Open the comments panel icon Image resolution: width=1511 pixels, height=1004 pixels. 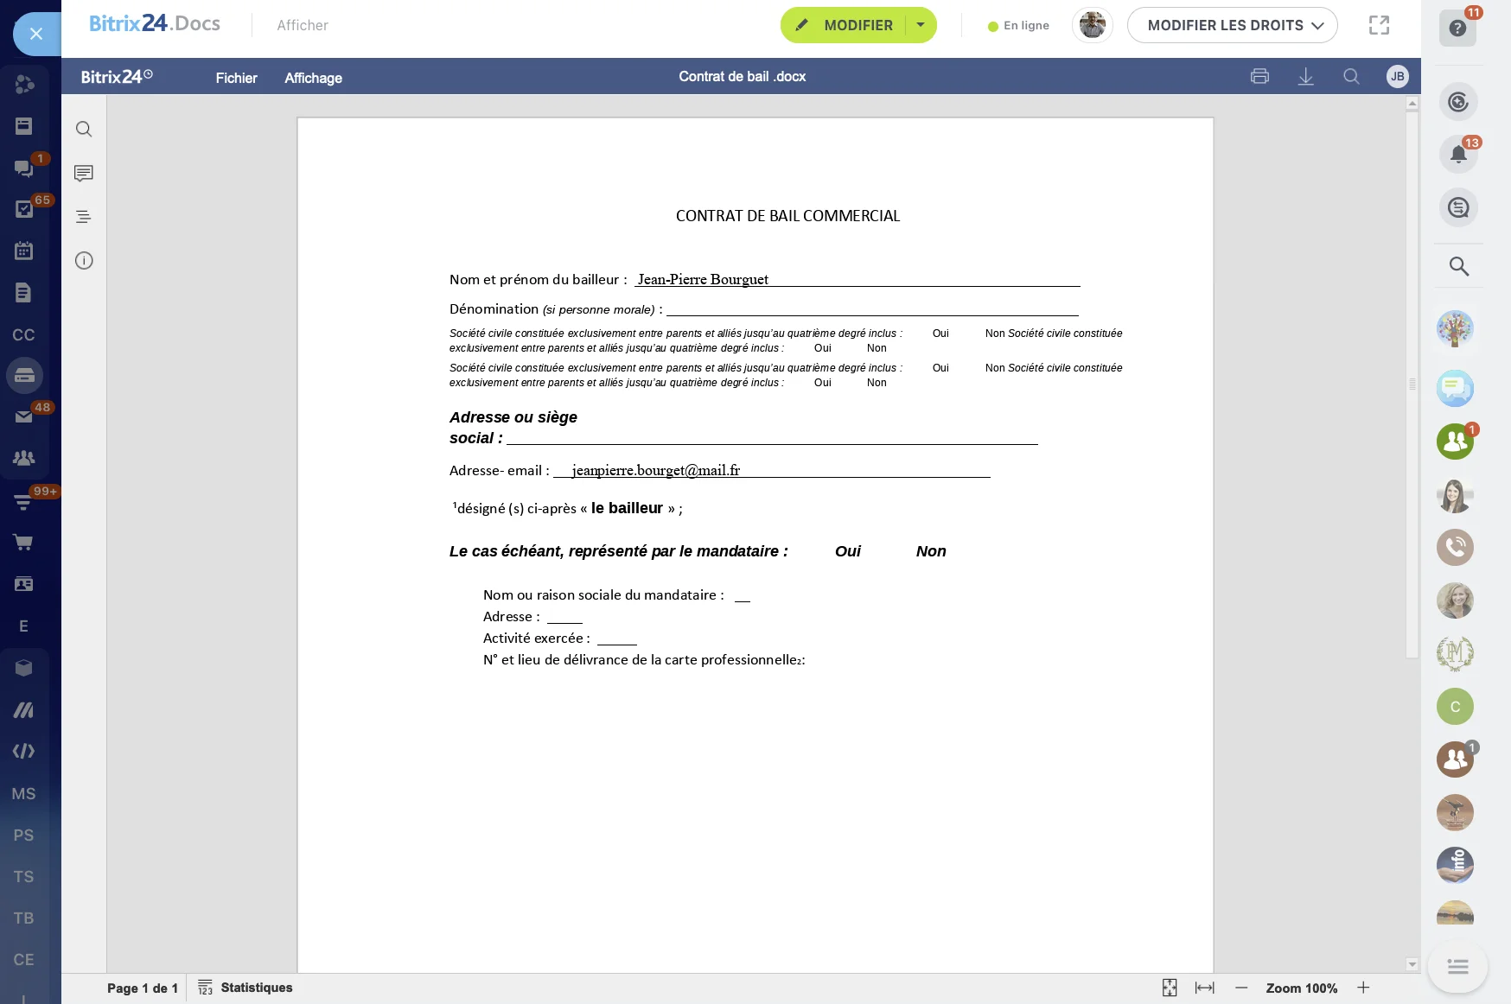coord(84,174)
